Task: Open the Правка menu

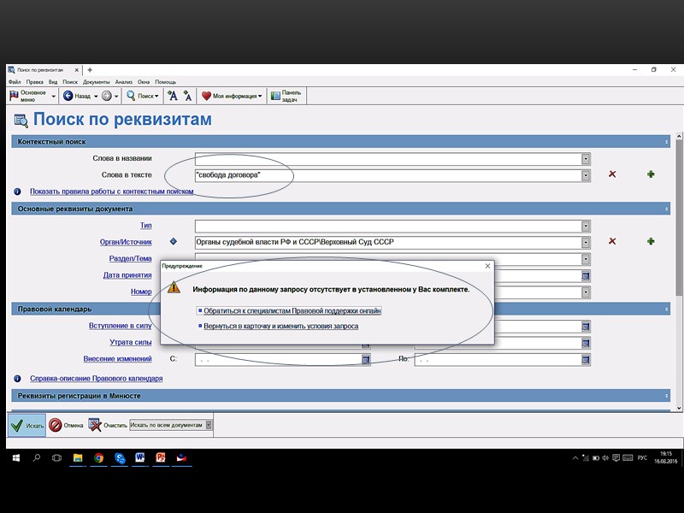Action: click(x=34, y=82)
